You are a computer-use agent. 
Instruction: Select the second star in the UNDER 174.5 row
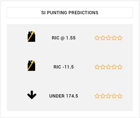103,96
